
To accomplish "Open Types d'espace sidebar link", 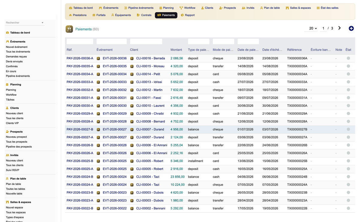I will tap(15, 217).
